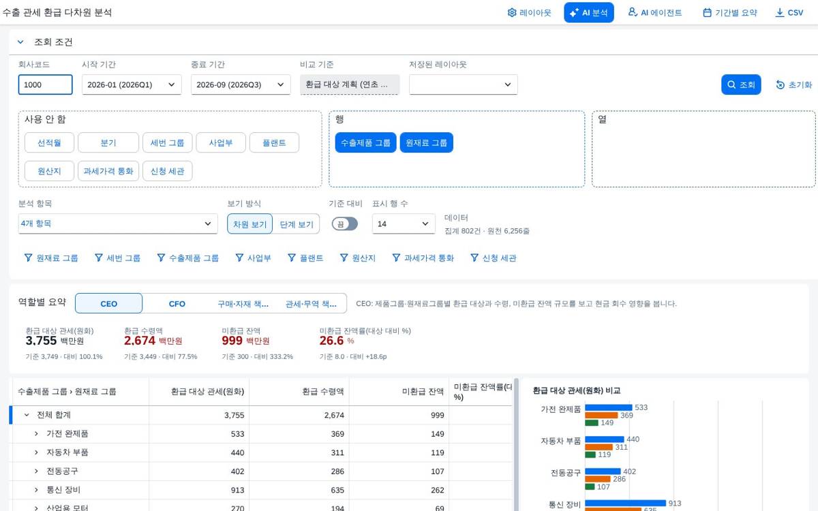
Task: Open the 수출제품 그룹 filter
Action: click(187, 258)
